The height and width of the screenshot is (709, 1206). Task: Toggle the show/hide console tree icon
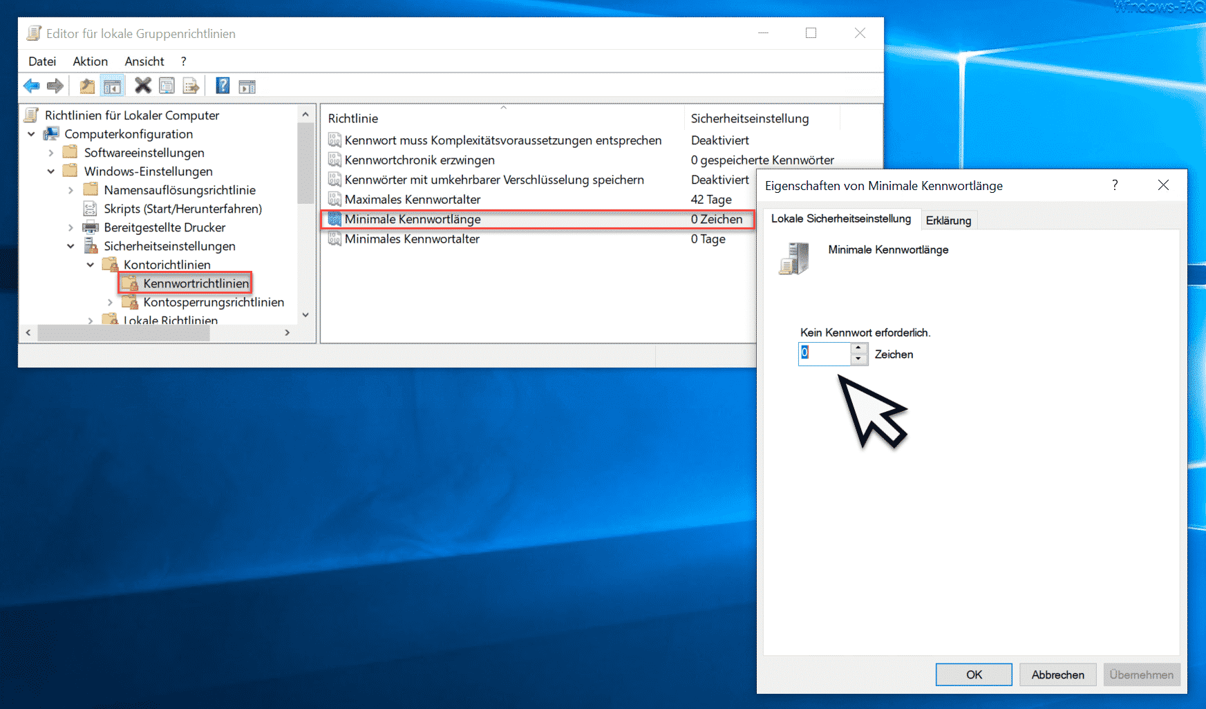click(x=112, y=86)
